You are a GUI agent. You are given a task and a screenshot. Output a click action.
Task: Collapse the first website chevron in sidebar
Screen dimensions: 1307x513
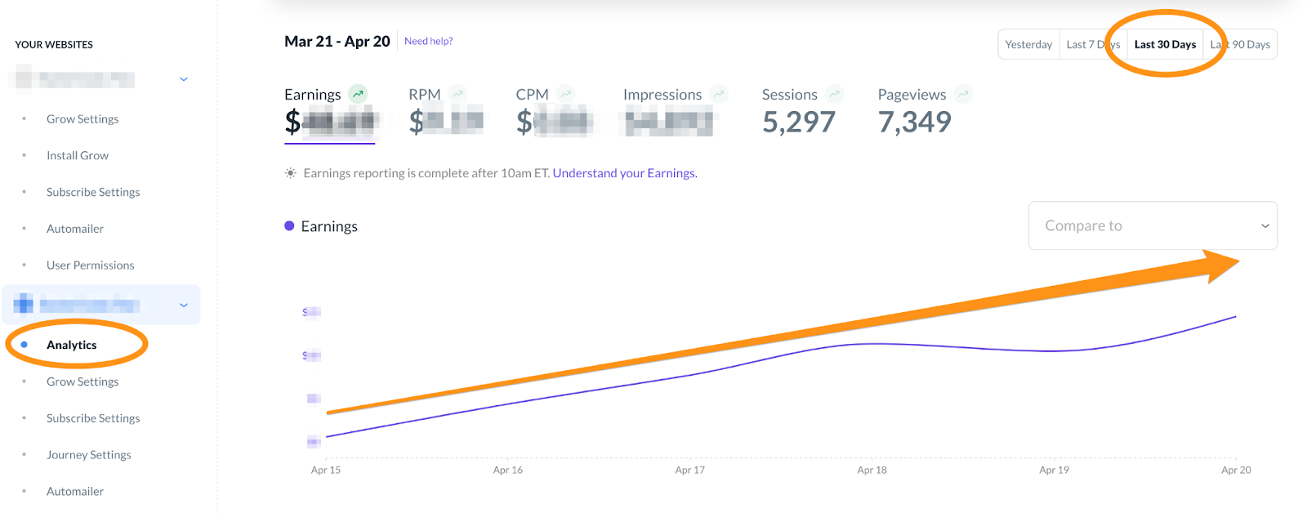(184, 79)
